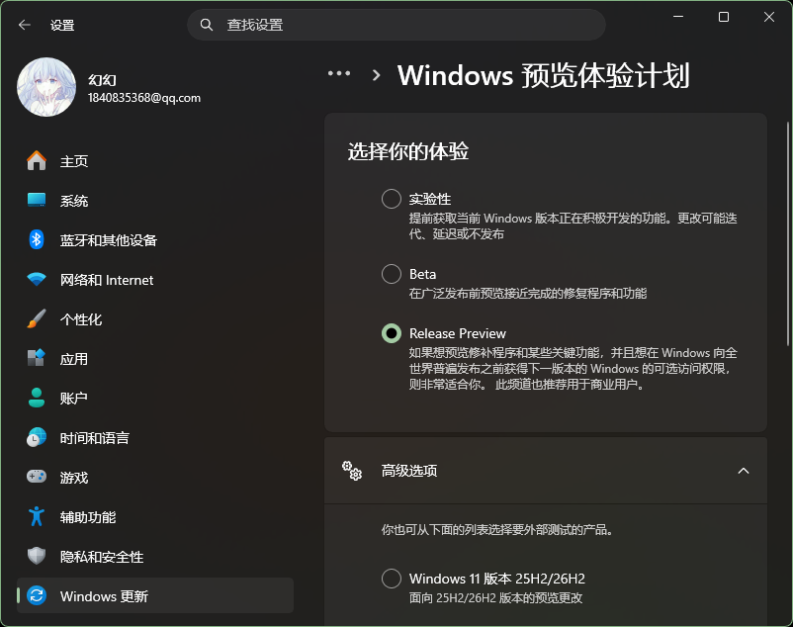The height and width of the screenshot is (627, 793).
Task: Open 应用 settings page
Action: pyautogui.click(x=155, y=358)
